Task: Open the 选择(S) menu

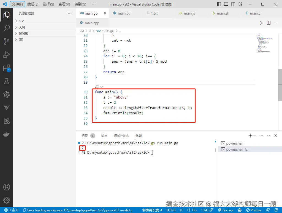Action: (48, 4)
